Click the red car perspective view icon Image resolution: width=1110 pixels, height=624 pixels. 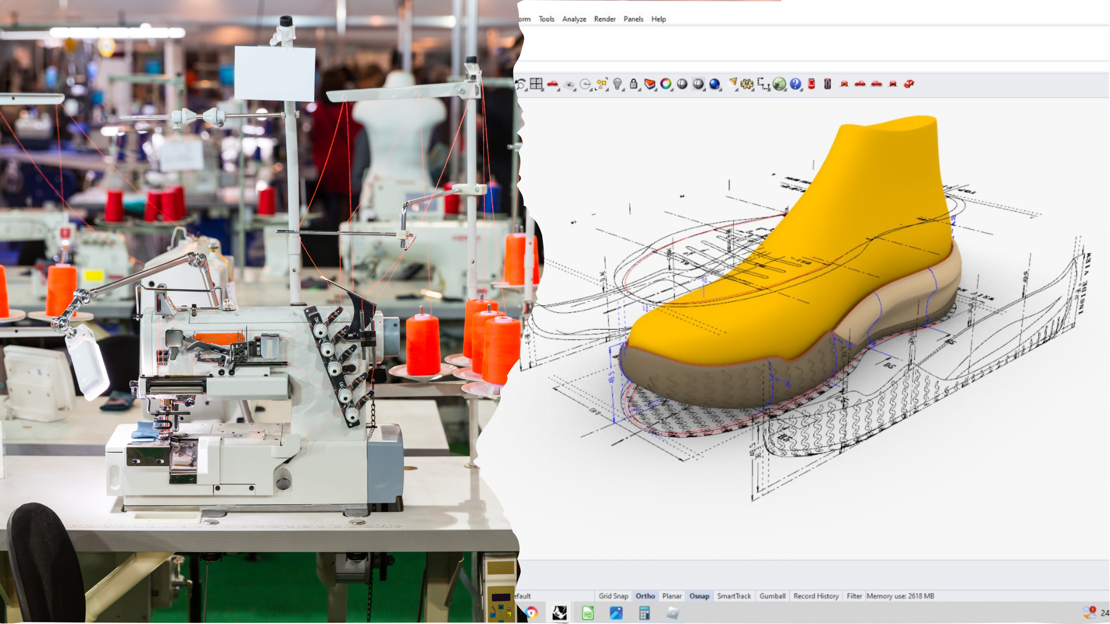pyautogui.click(x=909, y=84)
